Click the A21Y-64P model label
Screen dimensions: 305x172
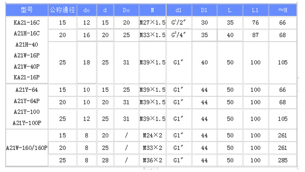tap(27, 101)
